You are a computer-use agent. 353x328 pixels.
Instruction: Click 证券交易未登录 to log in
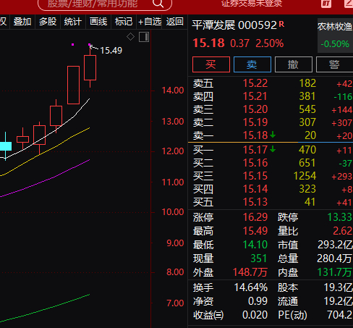pos(252,4)
